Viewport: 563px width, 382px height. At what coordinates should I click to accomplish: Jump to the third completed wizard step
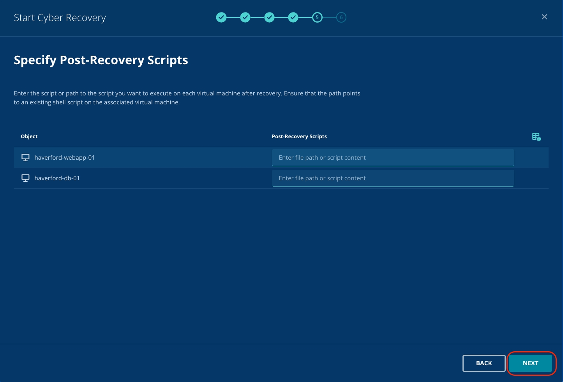[269, 18]
